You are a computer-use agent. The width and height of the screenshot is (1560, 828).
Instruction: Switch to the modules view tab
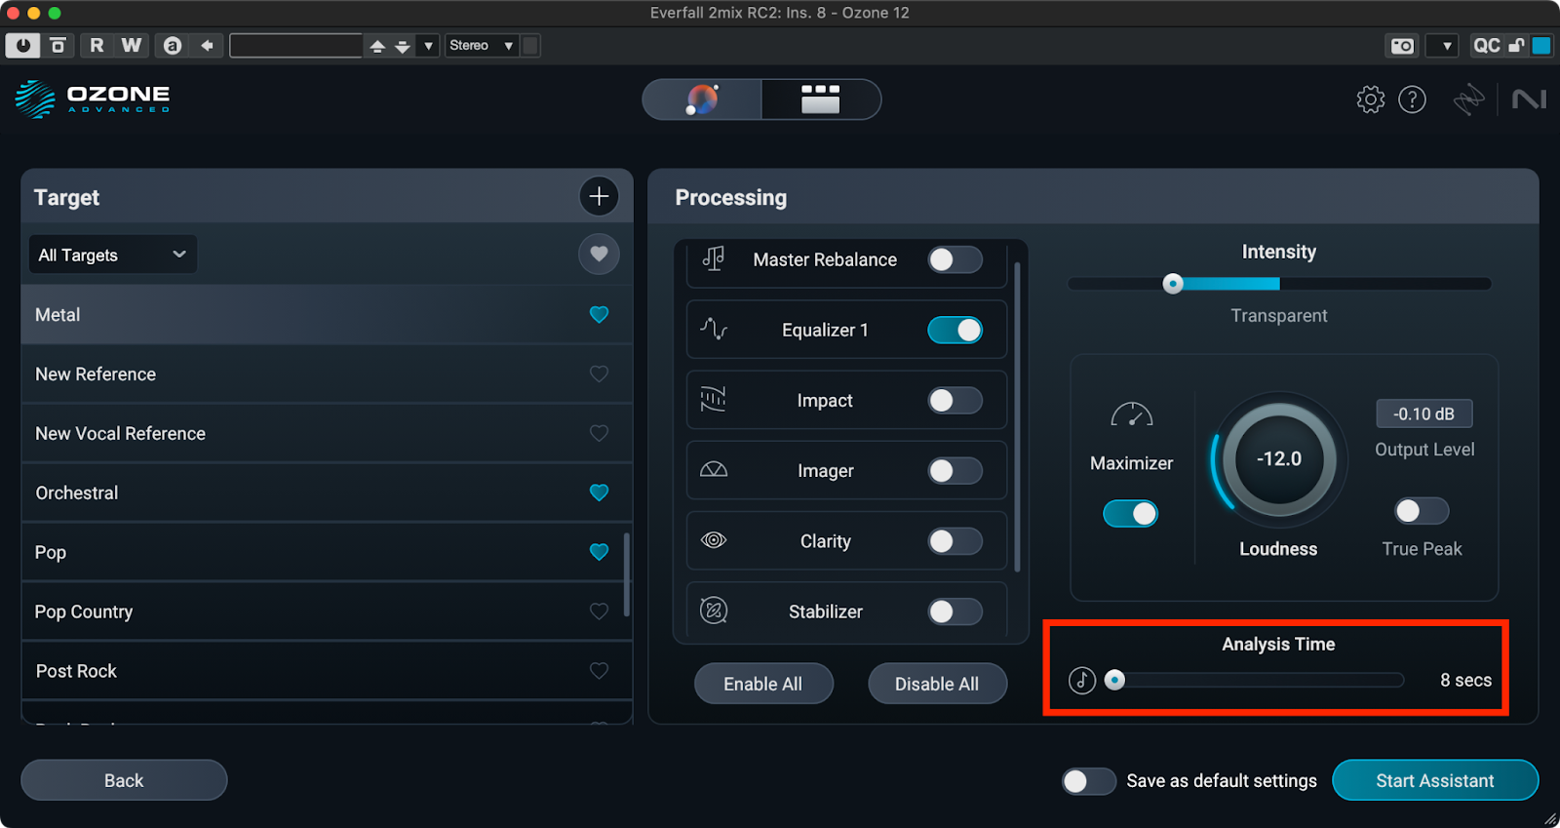(x=820, y=99)
